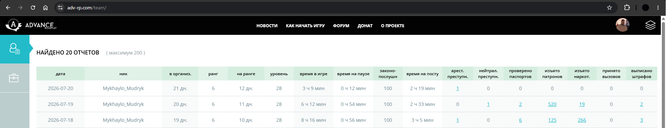The image size is (666, 128).
Task: Click the date cell 2026-07-18
Action: point(60,120)
